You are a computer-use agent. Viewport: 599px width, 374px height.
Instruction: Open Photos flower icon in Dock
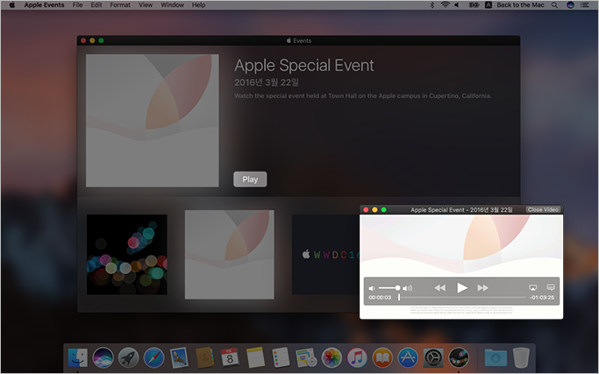click(x=332, y=357)
